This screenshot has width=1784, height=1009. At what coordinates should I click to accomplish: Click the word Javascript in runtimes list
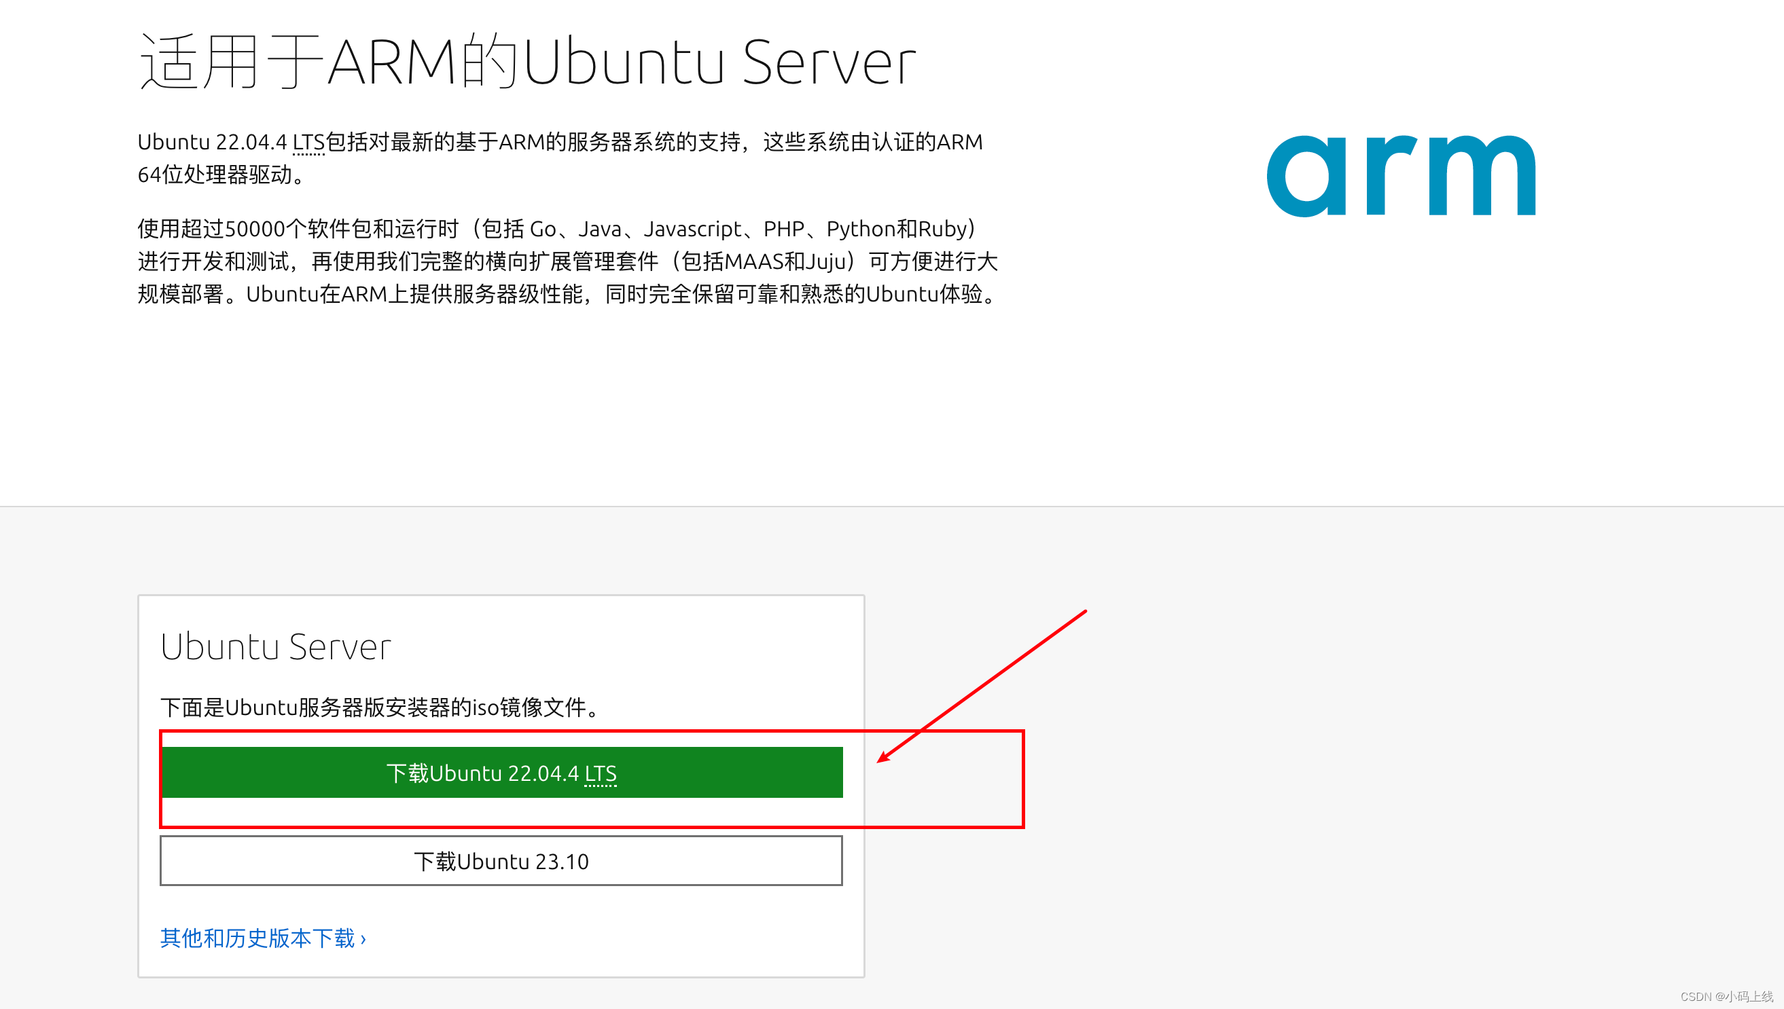pos(692,229)
